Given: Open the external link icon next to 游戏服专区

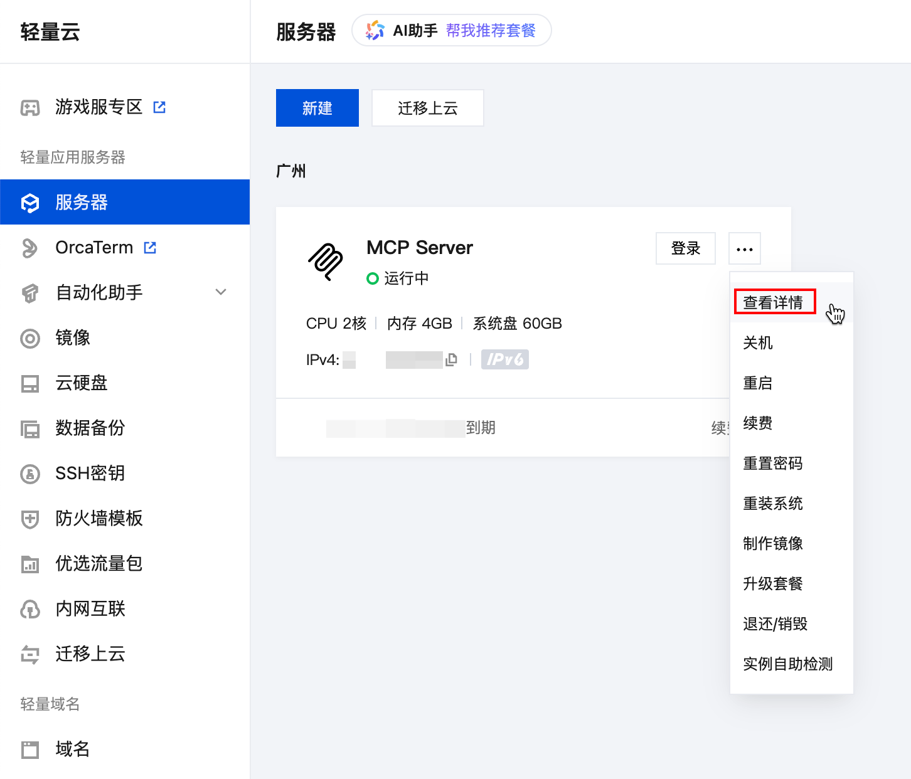Looking at the screenshot, I should tap(159, 107).
